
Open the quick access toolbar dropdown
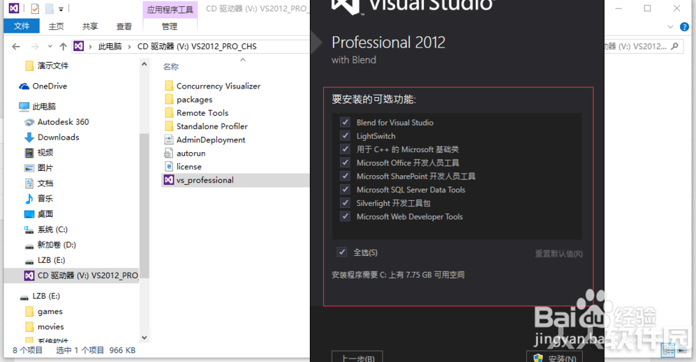pos(61,8)
